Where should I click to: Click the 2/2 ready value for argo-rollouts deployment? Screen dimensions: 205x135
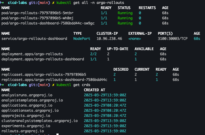click(93, 54)
